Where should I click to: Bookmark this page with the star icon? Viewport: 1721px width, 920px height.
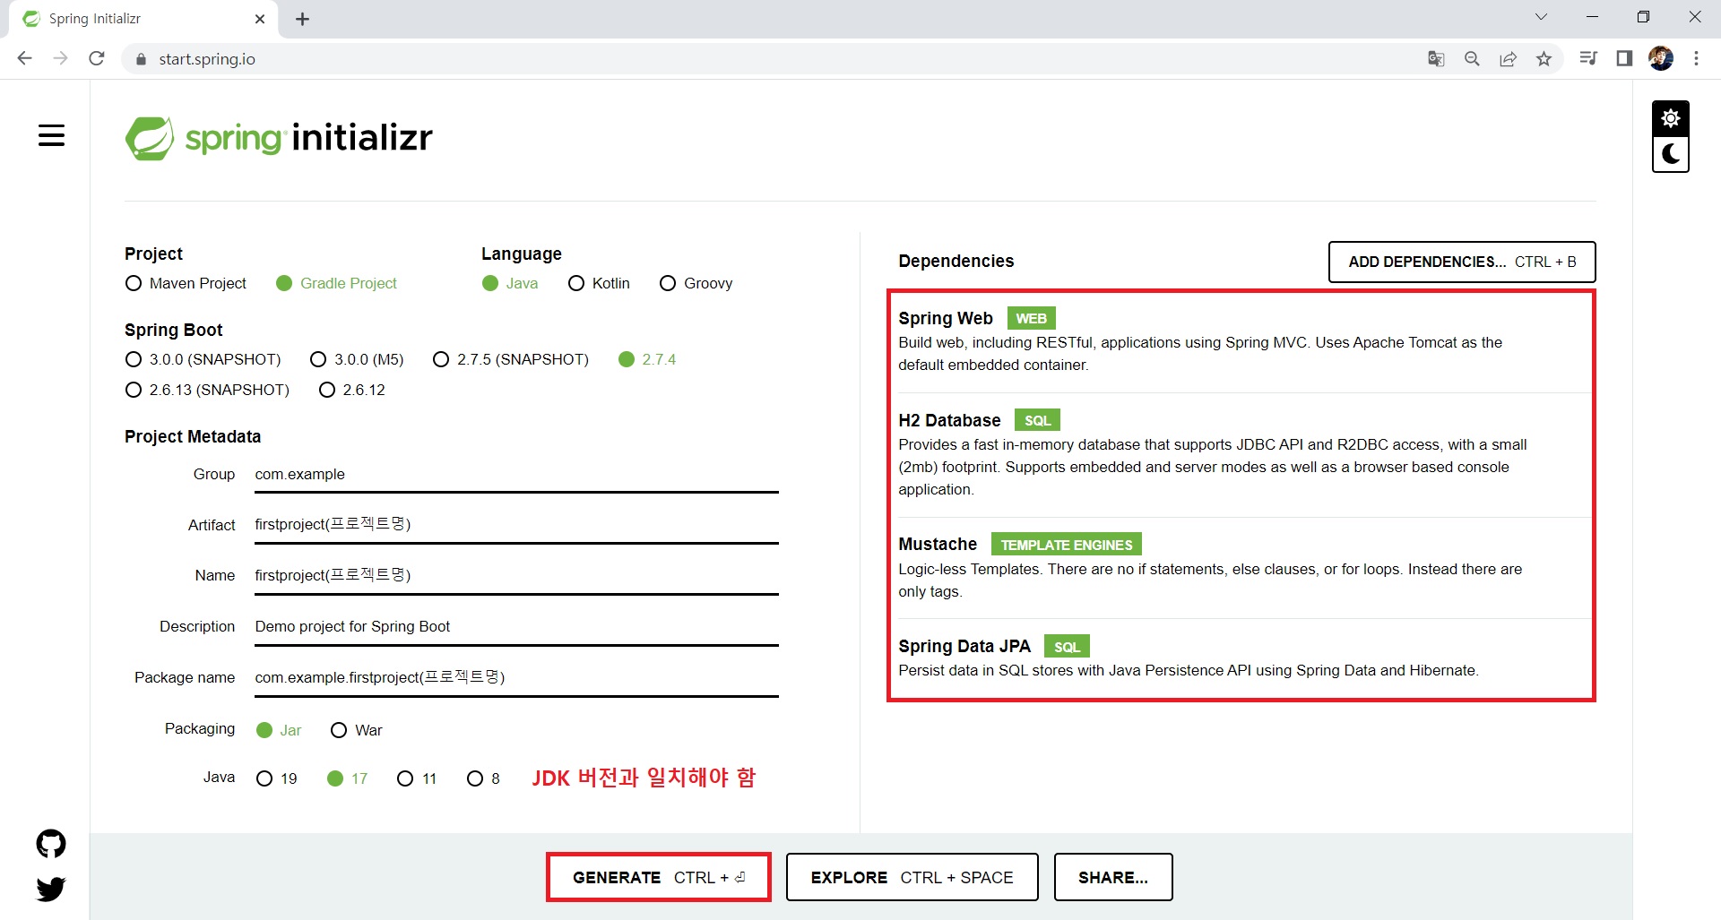coord(1544,59)
